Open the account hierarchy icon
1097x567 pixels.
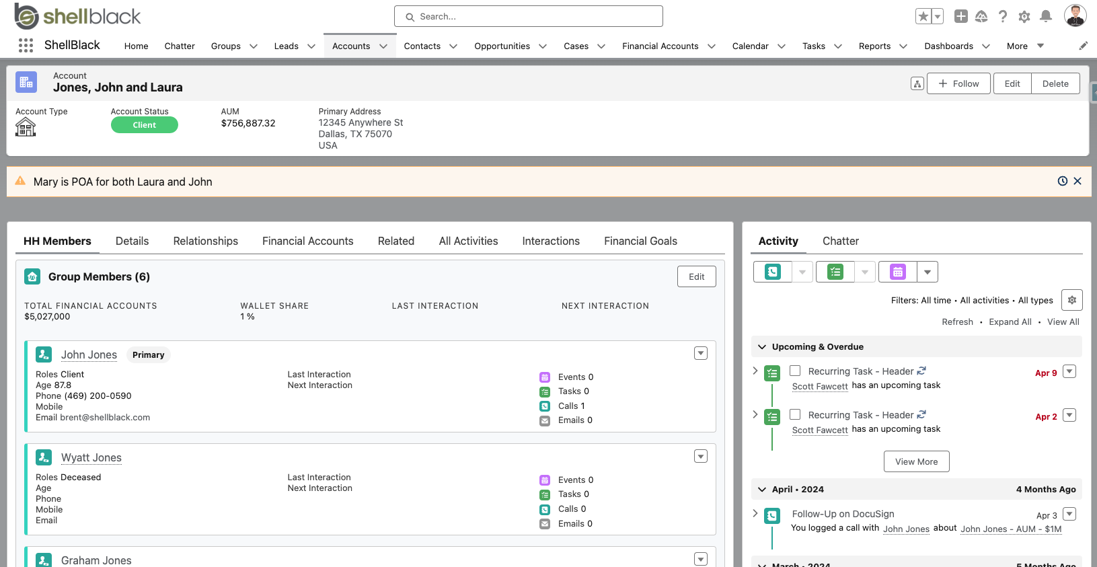(x=917, y=83)
